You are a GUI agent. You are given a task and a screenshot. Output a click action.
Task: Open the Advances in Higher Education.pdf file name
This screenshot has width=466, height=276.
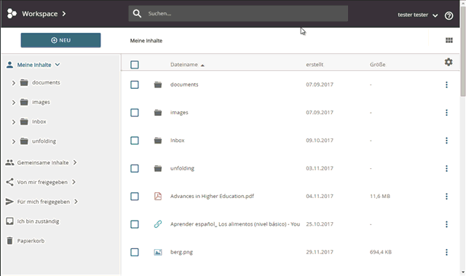[x=212, y=196]
